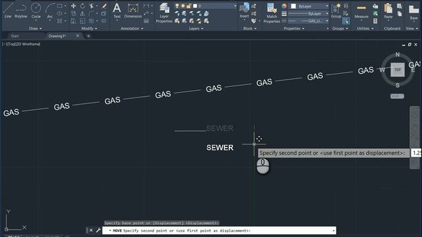This screenshot has width=422, height=237.
Task: Select the Scale tool
Action: pos(82,21)
